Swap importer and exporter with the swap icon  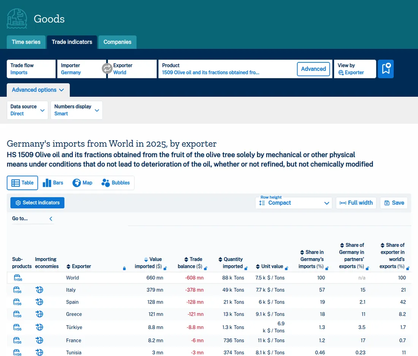tap(107, 68)
